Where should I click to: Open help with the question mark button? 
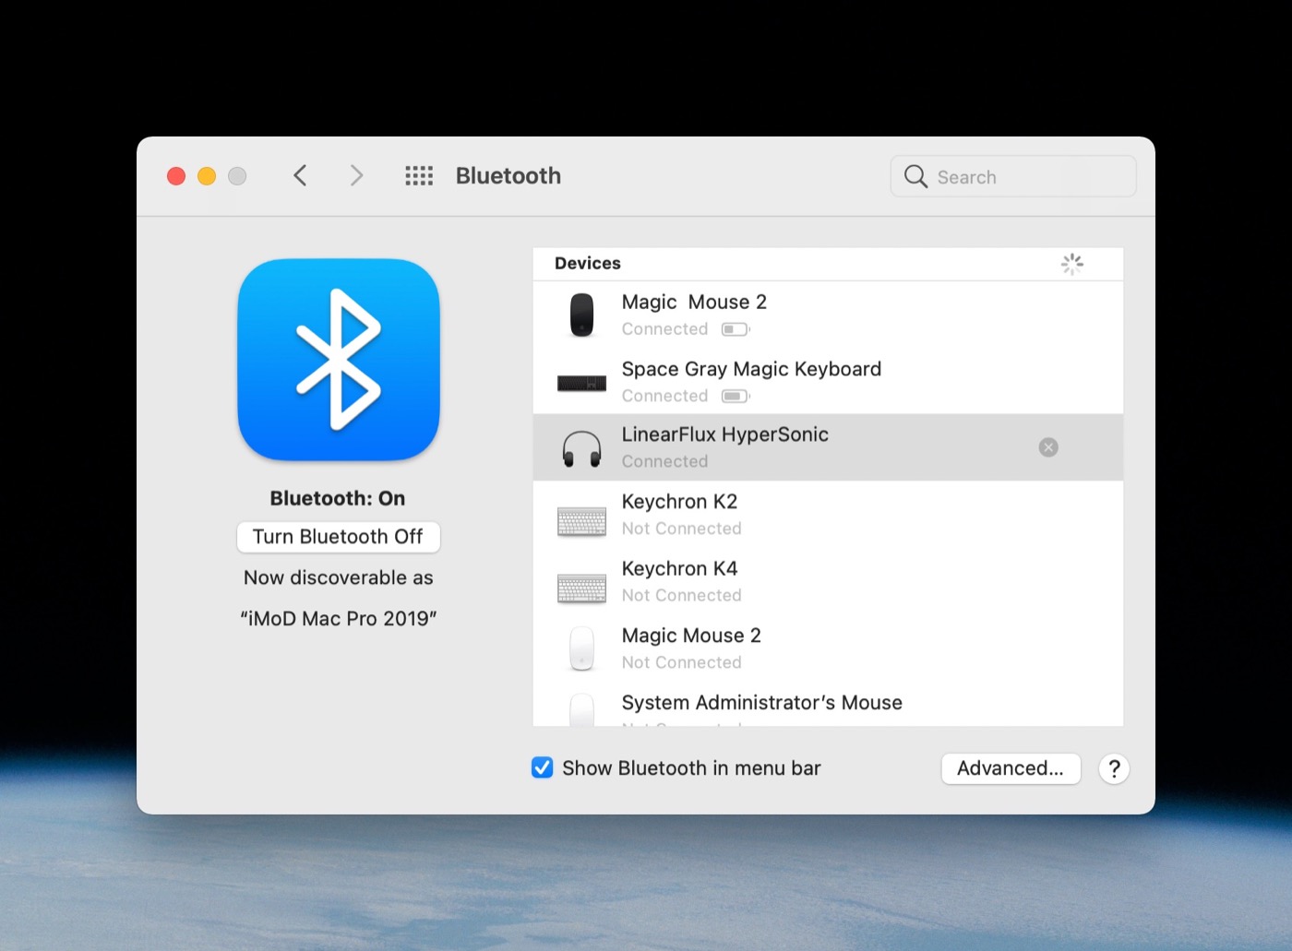pyautogui.click(x=1114, y=768)
